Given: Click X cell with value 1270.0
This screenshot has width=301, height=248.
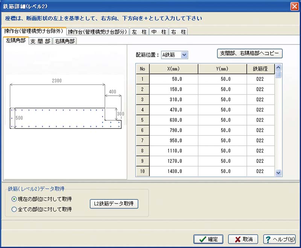Looking at the screenshot, I should pyautogui.click(x=174, y=161).
